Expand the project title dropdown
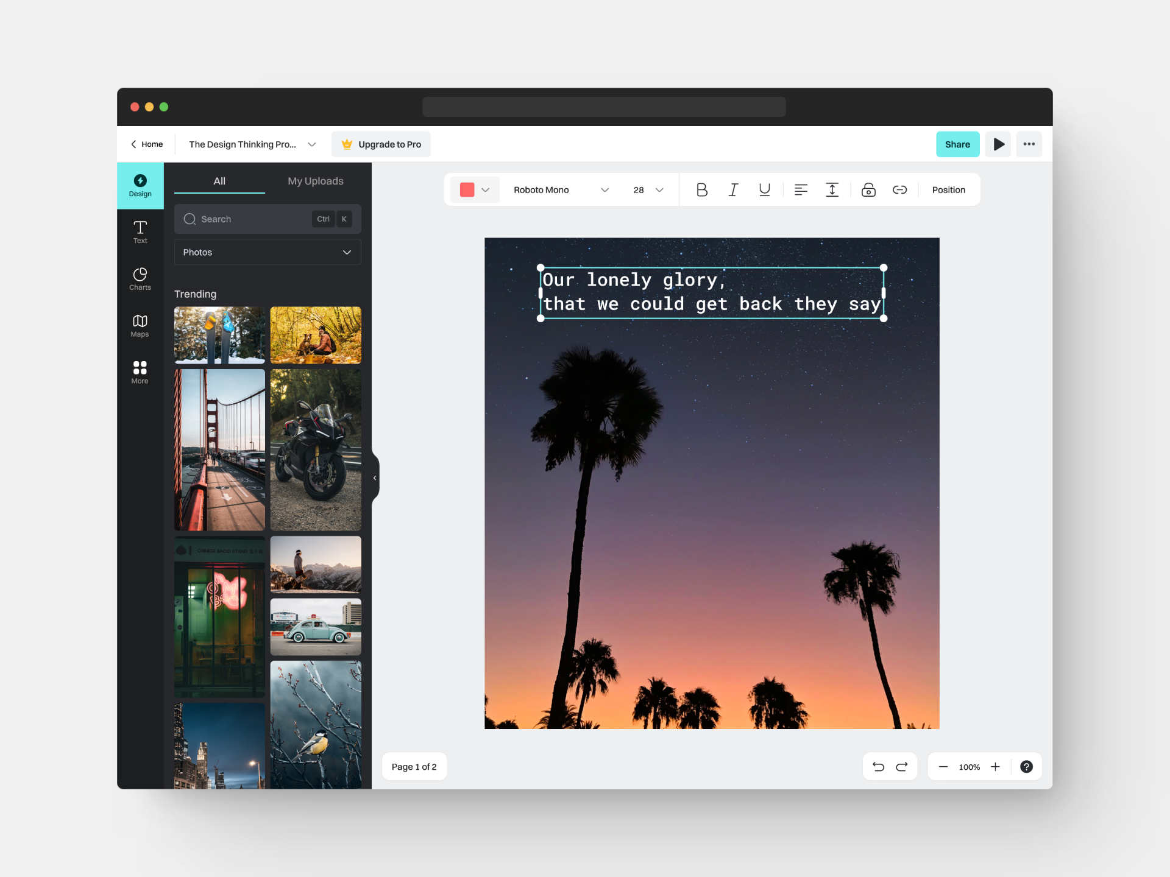This screenshot has height=877, width=1170. point(311,144)
